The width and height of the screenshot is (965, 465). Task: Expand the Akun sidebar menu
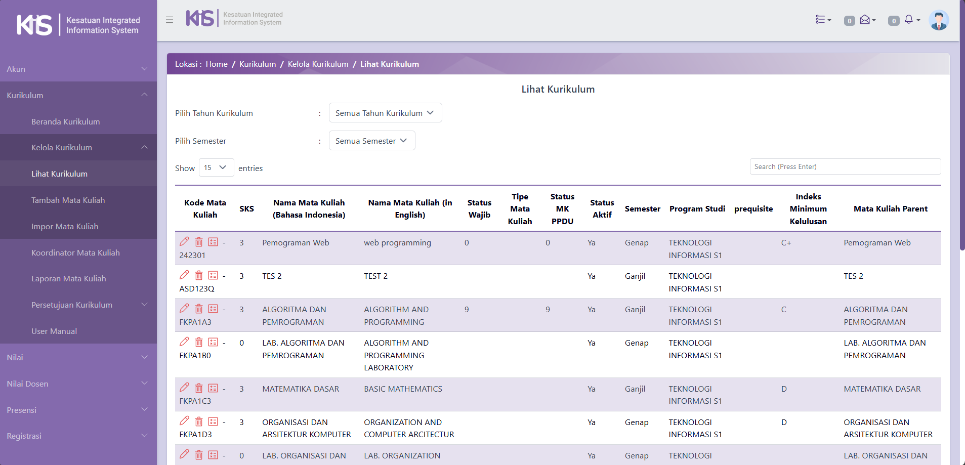(78, 69)
